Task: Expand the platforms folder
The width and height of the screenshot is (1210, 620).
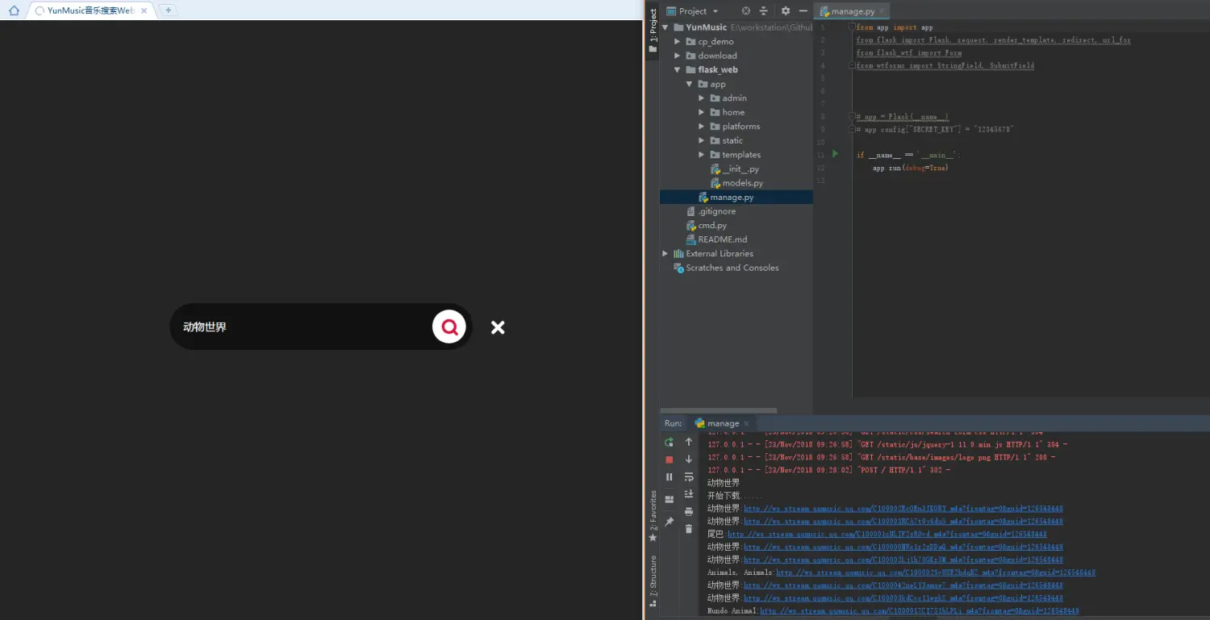Action: click(702, 126)
